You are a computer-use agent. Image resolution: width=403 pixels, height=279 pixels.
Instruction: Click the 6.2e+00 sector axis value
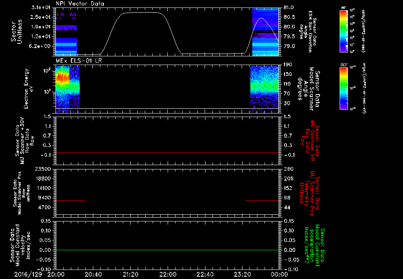point(41,46)
